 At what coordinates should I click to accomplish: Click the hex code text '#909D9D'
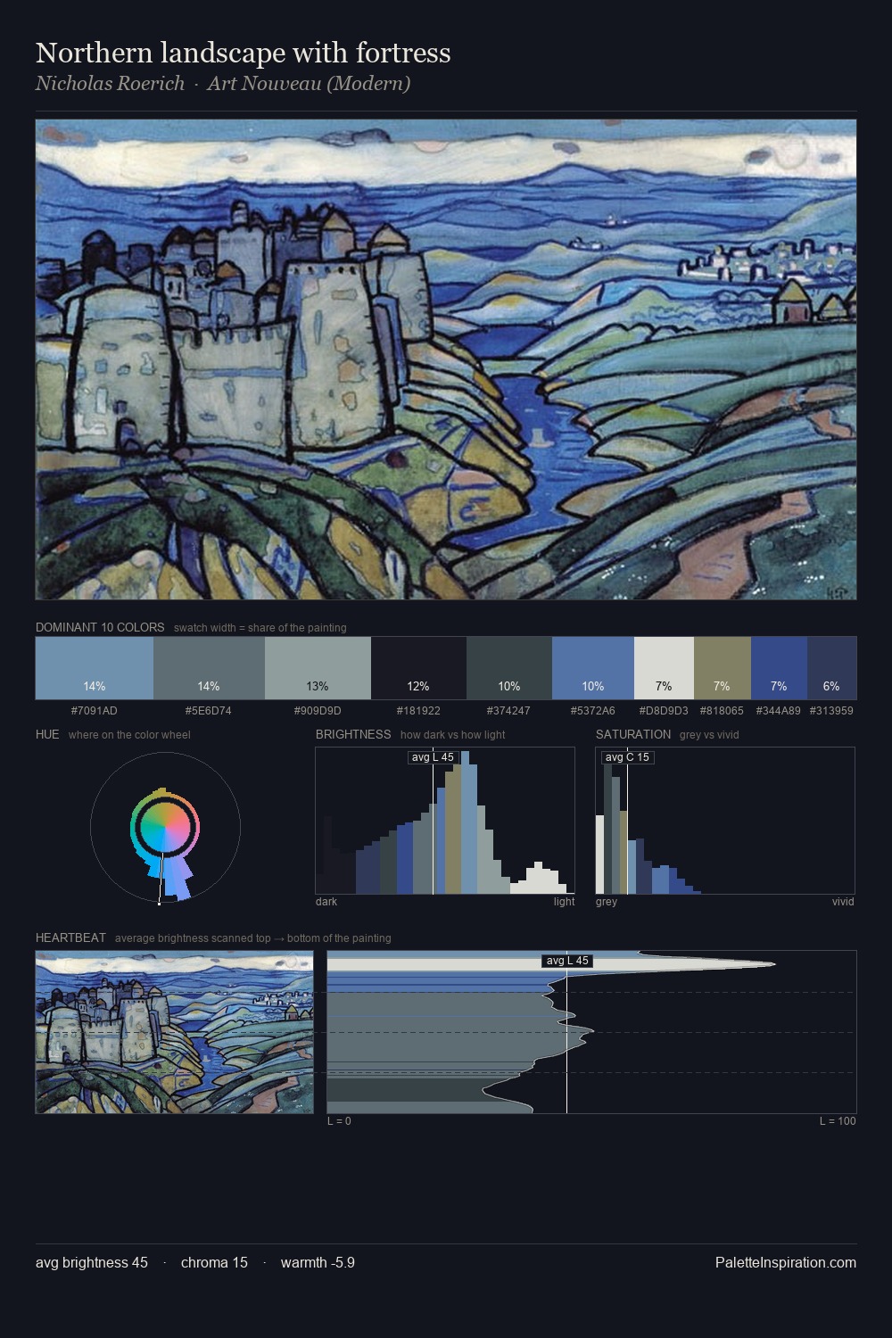pyautogui.click(x=318, y=711)
